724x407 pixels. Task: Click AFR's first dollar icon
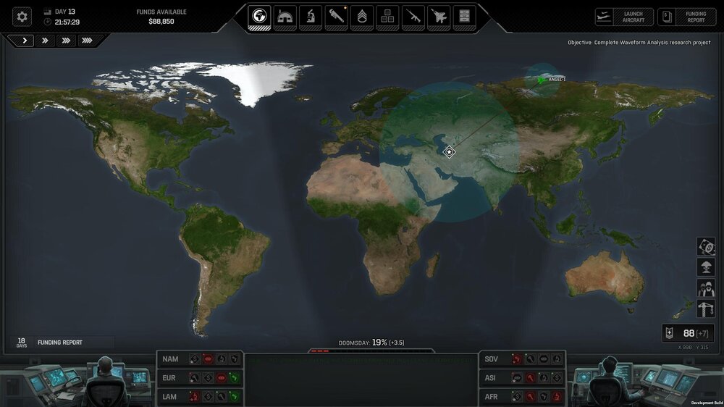[517, 397]
